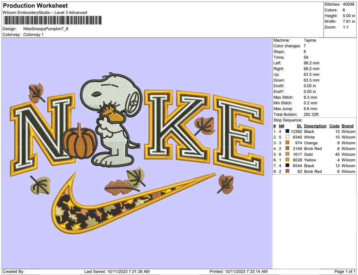Click the Width value '7.81 in'
This screenshot has width=358, height=275.
tap(349, 21)
